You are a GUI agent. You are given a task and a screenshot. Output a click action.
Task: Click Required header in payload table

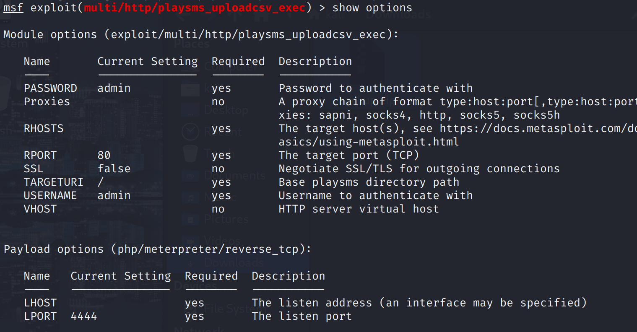(211, 276)
